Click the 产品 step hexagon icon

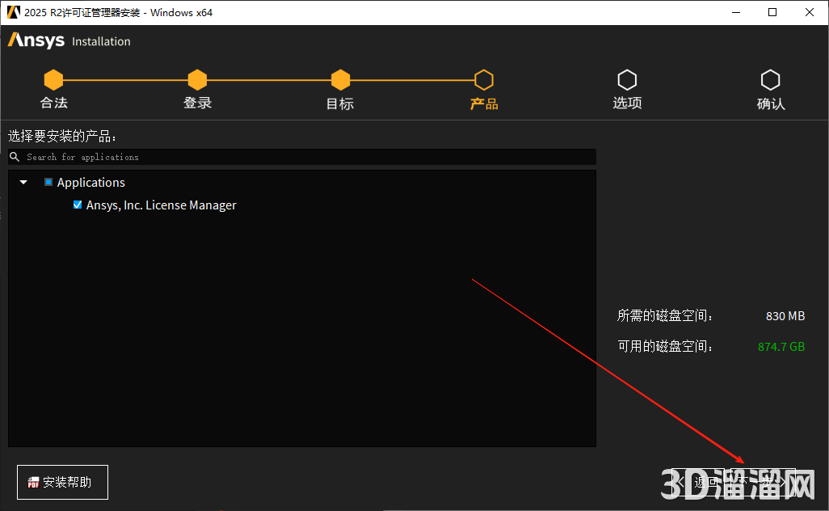click(483, 80)
